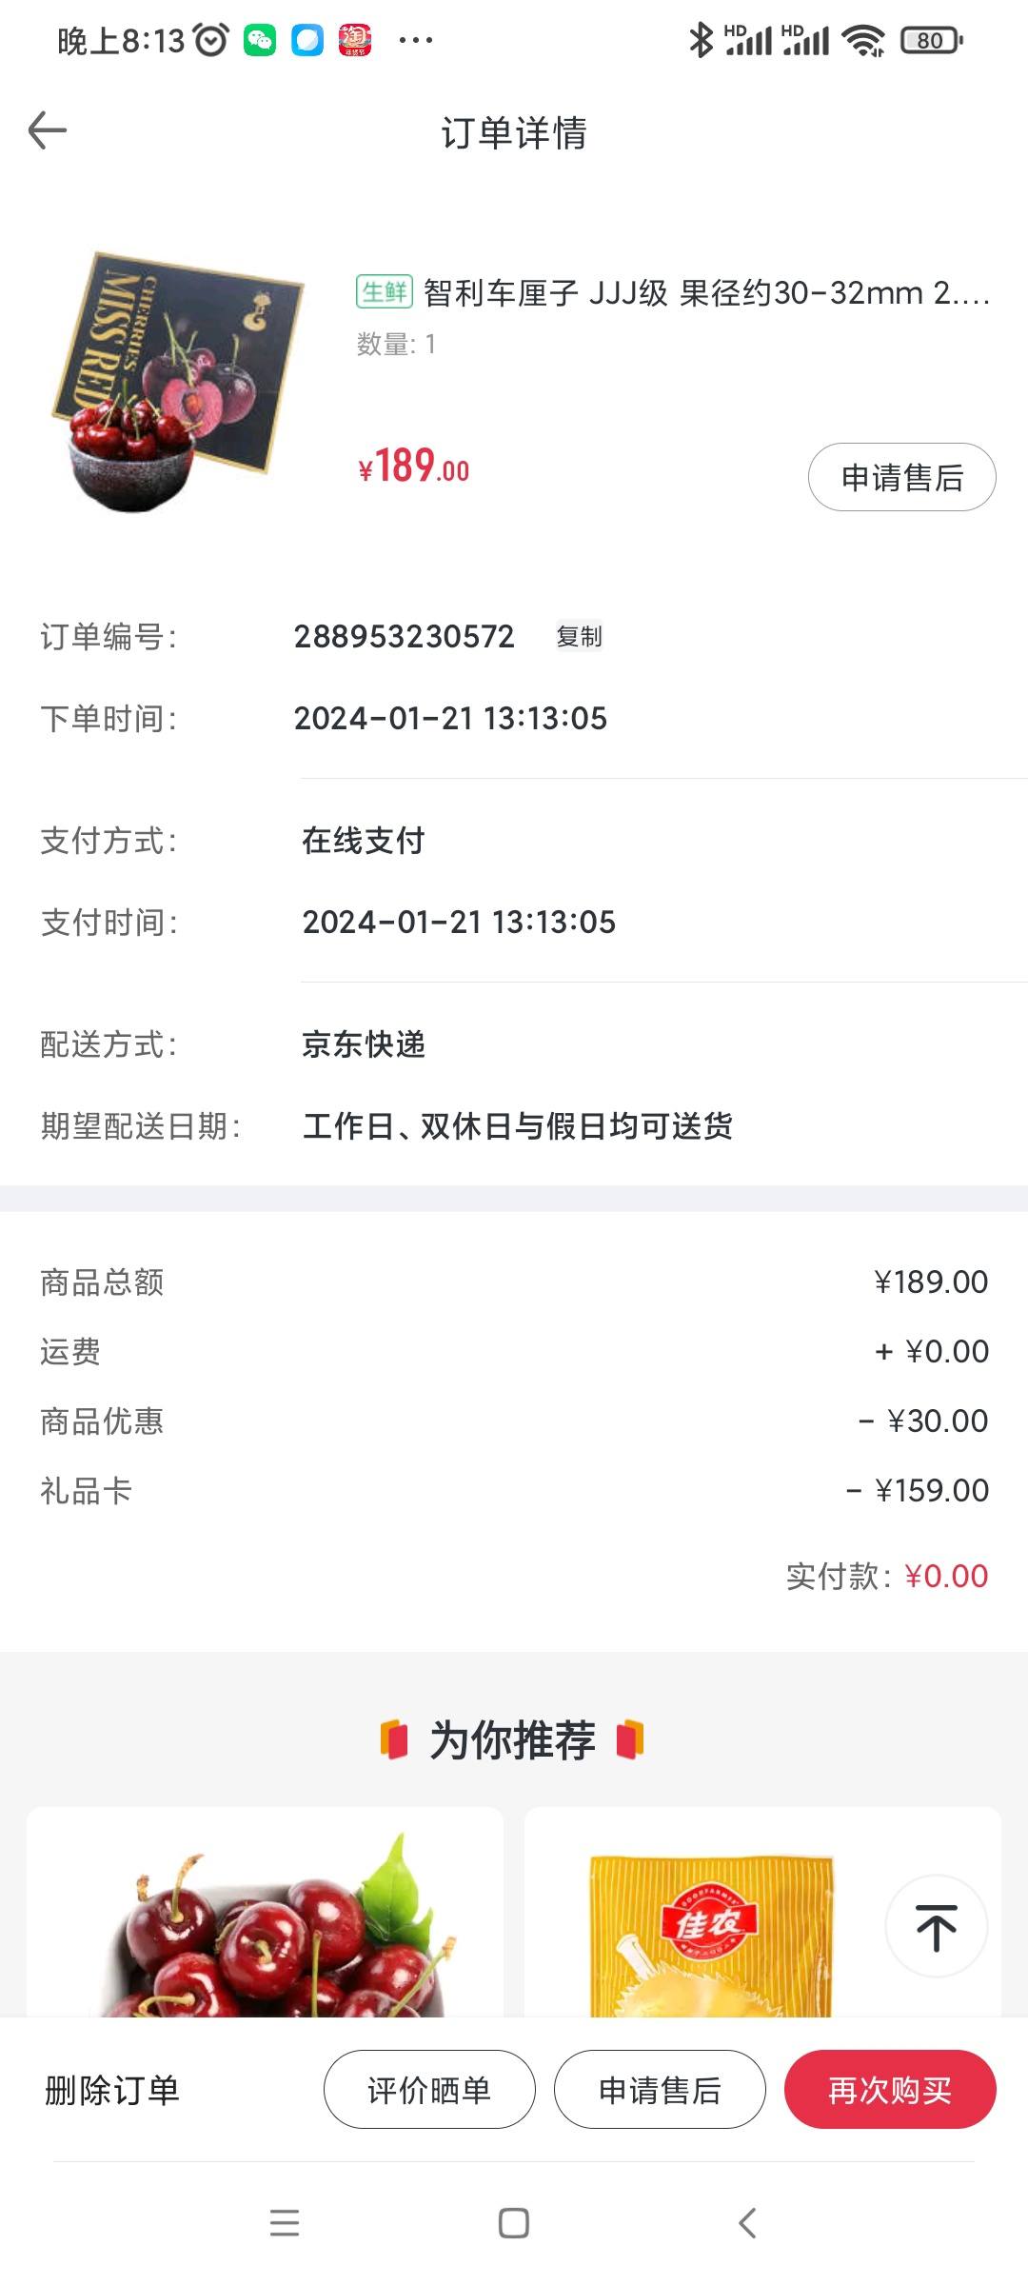Image resolution: width=1028 pixels, height=2285 pixels.
Task: Tap 申请售后 beside the ¥189 price
Action: coord(902,477)
